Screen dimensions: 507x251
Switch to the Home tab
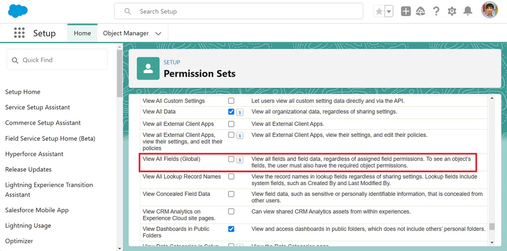(x=82, y=33)
